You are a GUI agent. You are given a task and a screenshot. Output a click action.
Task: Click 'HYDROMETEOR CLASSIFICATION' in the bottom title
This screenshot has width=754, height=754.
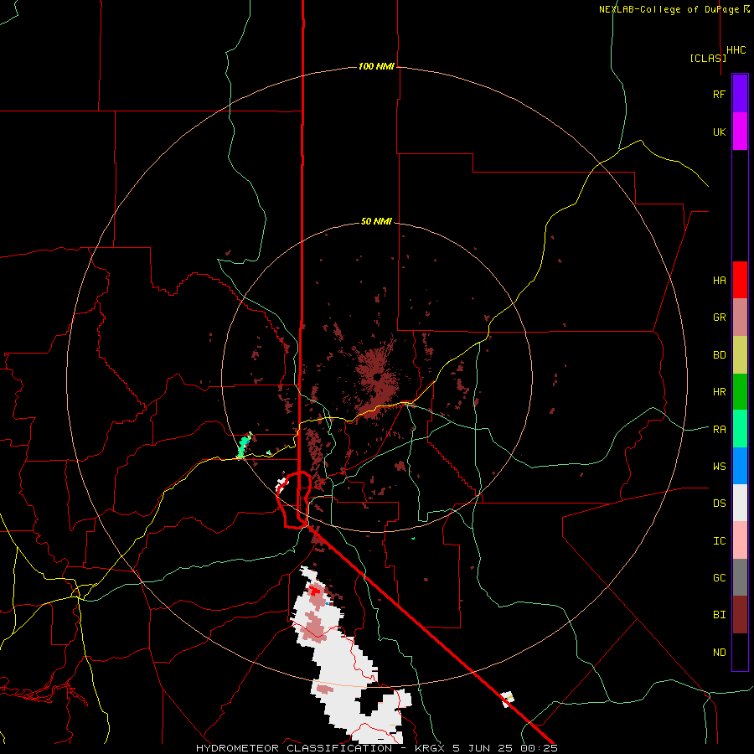tap(294, 748)
